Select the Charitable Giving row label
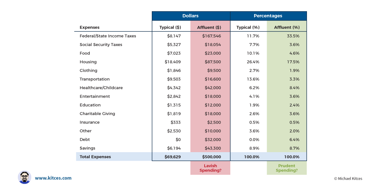 coord(97,114)
